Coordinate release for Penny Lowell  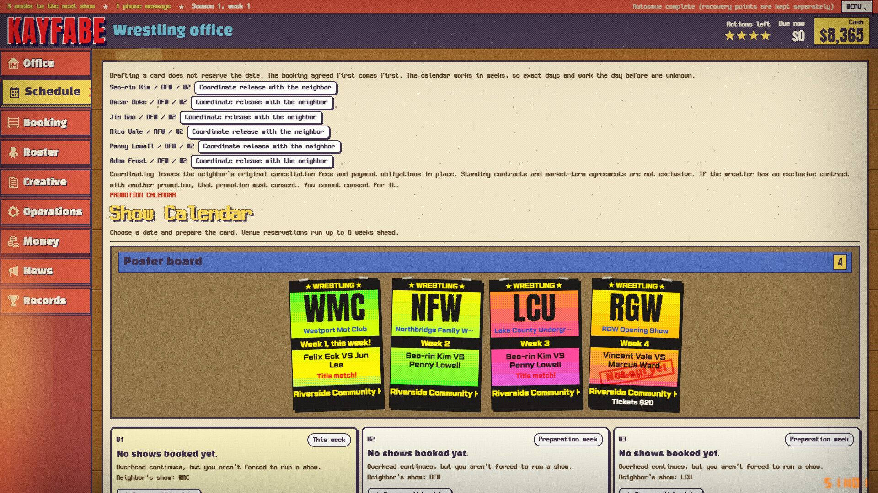269,147
